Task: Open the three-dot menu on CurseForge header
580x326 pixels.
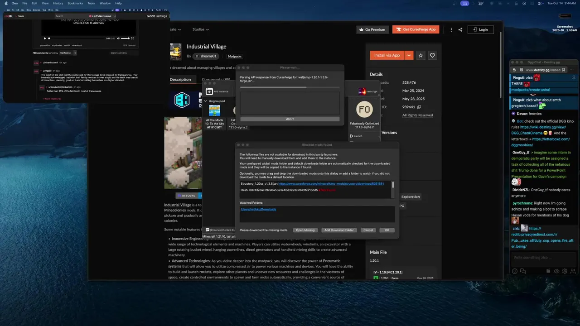Action: click(x=451, y=29)
